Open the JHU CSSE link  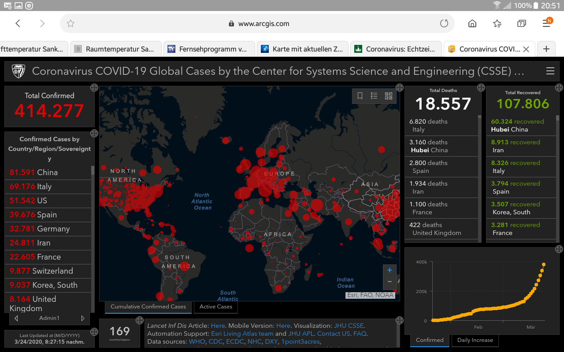pyautogui.click(x=349, y=326)
